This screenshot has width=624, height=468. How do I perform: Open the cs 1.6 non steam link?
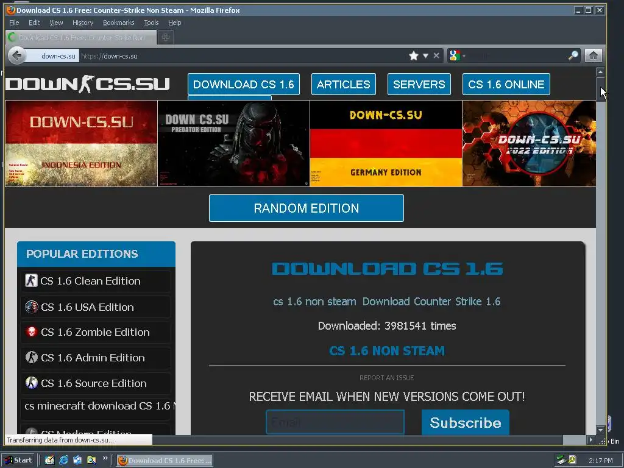point(314,302)
